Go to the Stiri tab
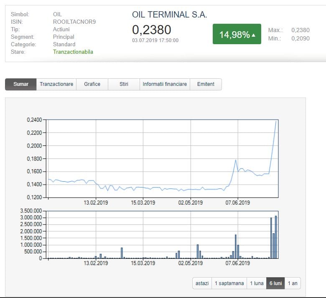Viewport: 326px width, 298px height. pos(124,84)
